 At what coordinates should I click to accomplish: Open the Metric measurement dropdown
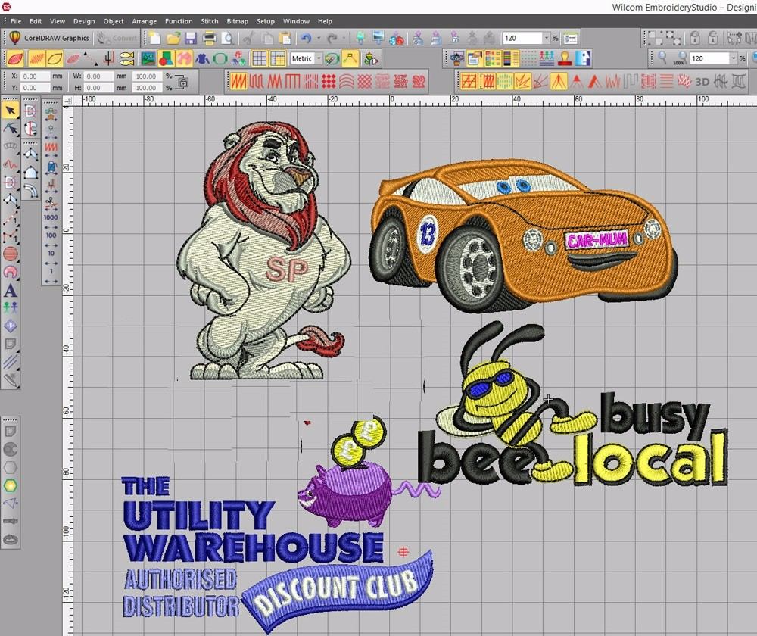coord(319,57)
